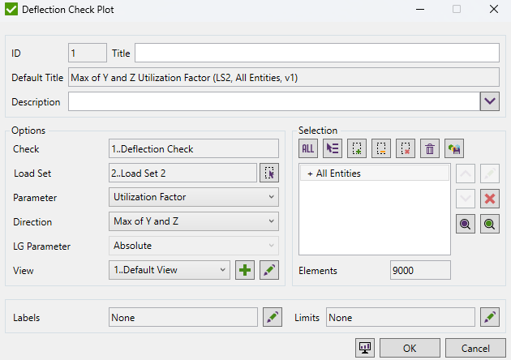Edit Limits with the pencil icon
The width and height of the screenshot is (511, 360).
(x=488, y=318)
